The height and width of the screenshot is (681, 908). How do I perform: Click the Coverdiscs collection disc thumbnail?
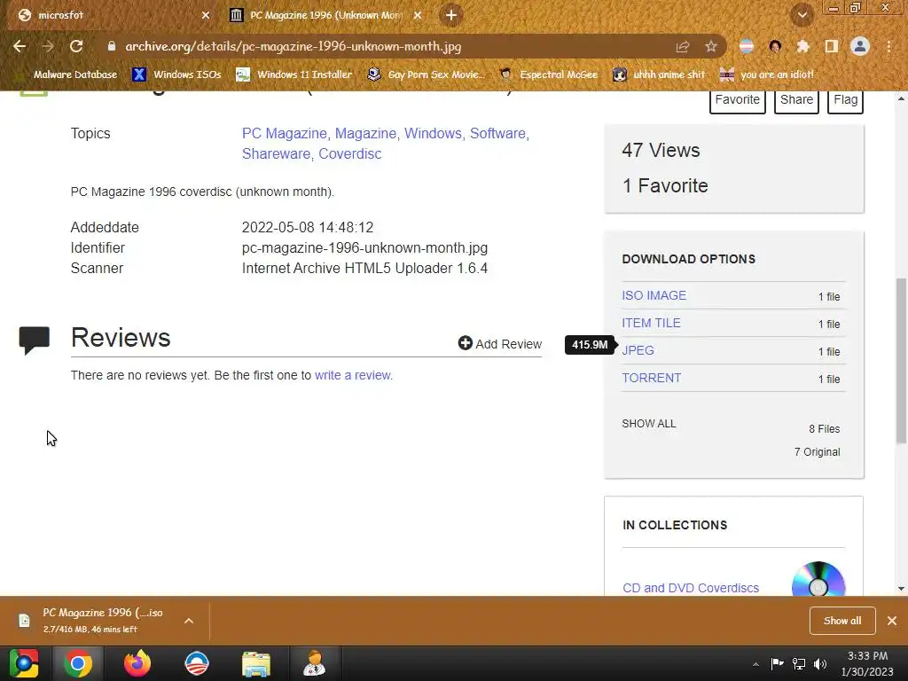click(x=818, y=579)
